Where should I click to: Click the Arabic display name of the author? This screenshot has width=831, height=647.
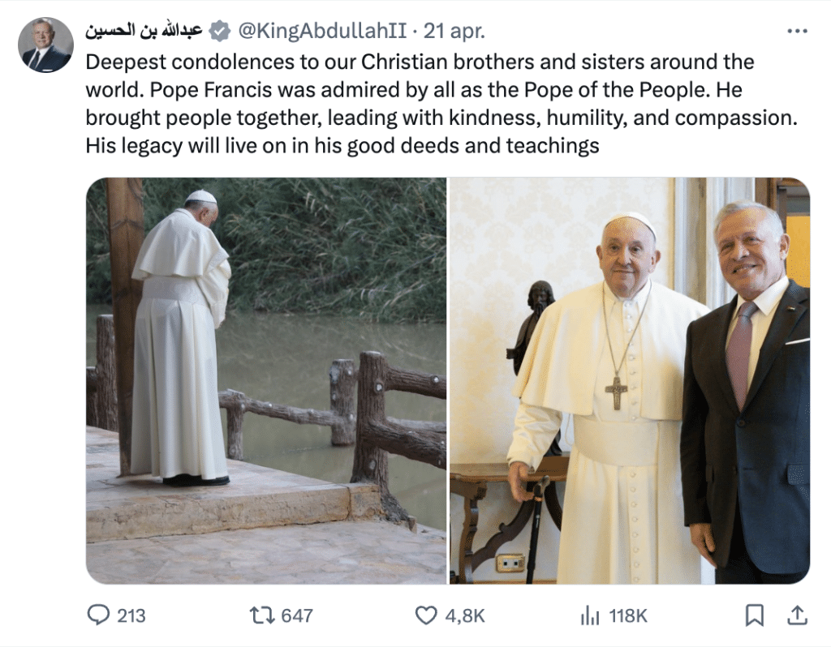pyautogui.click(x=144, y=32)
